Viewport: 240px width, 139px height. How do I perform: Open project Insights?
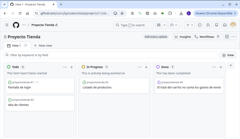point(183,37)
